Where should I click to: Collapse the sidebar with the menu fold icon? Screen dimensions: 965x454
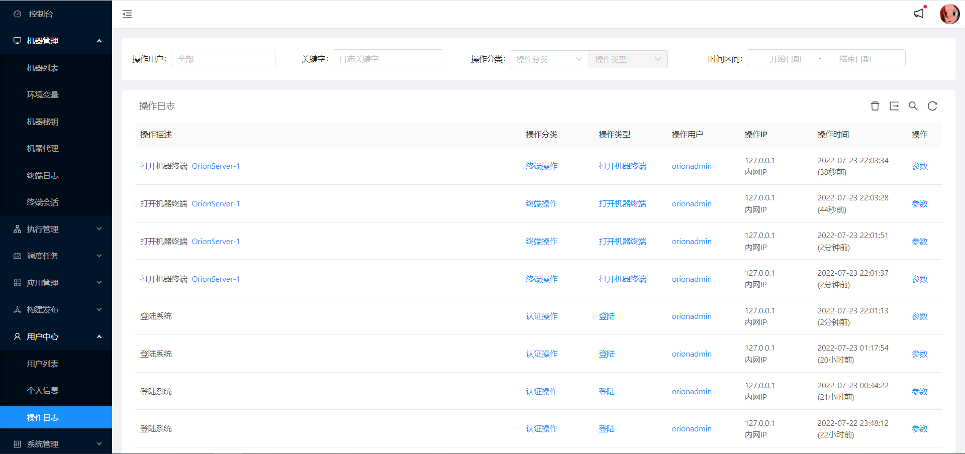[x=127, y=14]
